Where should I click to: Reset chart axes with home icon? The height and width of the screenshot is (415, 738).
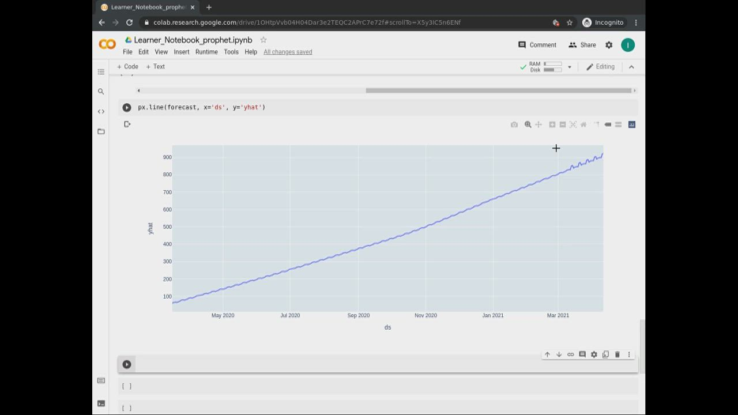pyautogui.click(x=583, y=124)
